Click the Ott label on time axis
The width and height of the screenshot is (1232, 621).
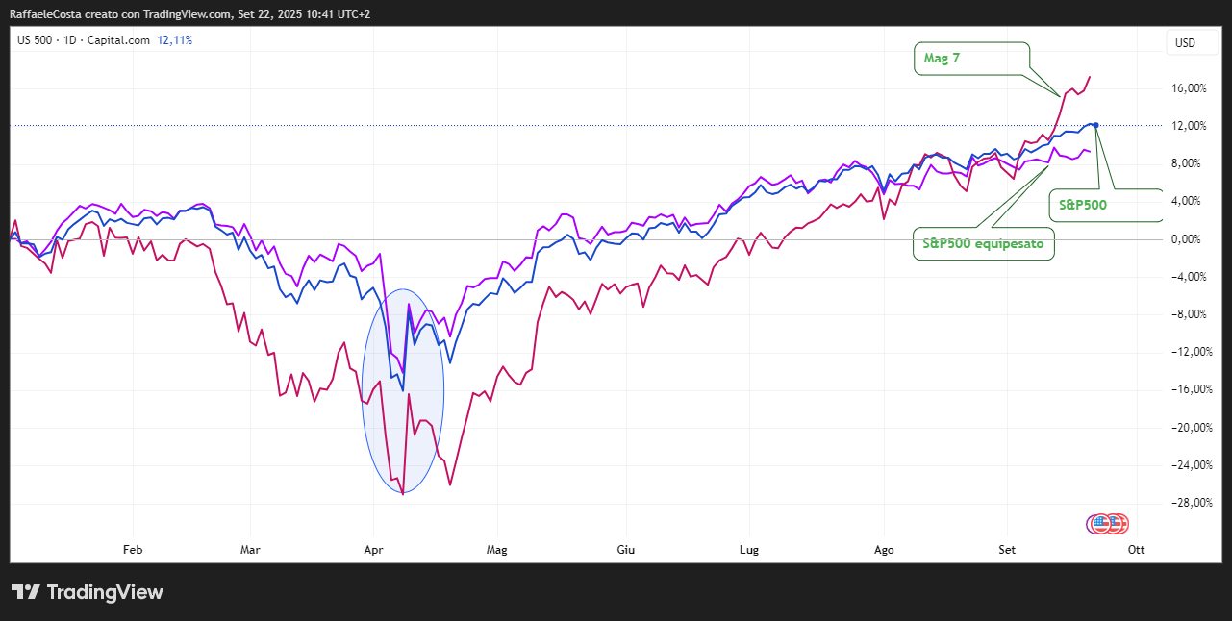1136,550
